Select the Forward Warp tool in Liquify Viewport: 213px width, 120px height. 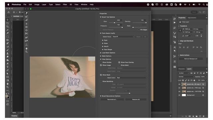[x=27, y=13]
